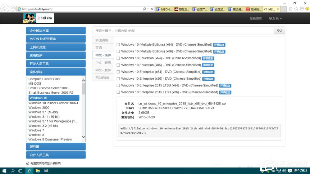Click the browser back arrow button
The width and height of the screenshot is (310, 174).
click(x=5, y=9)
